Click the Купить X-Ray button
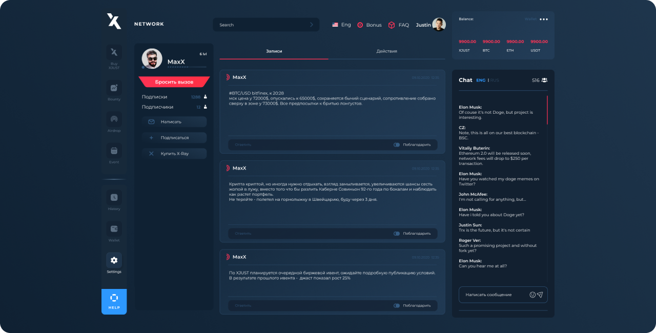Screen dimensions: 656x333 pyautogui.click(x=174, y=154)
